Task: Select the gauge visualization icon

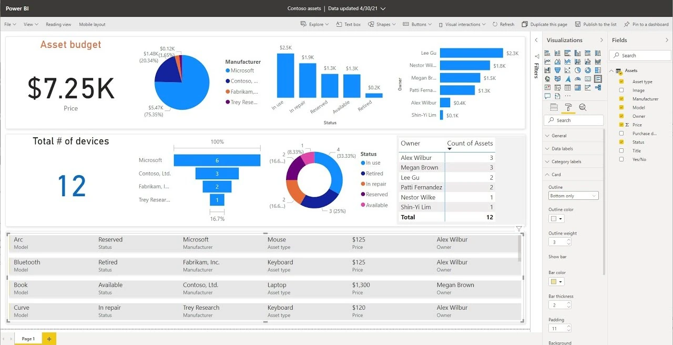Action: [x=578, y=79]
